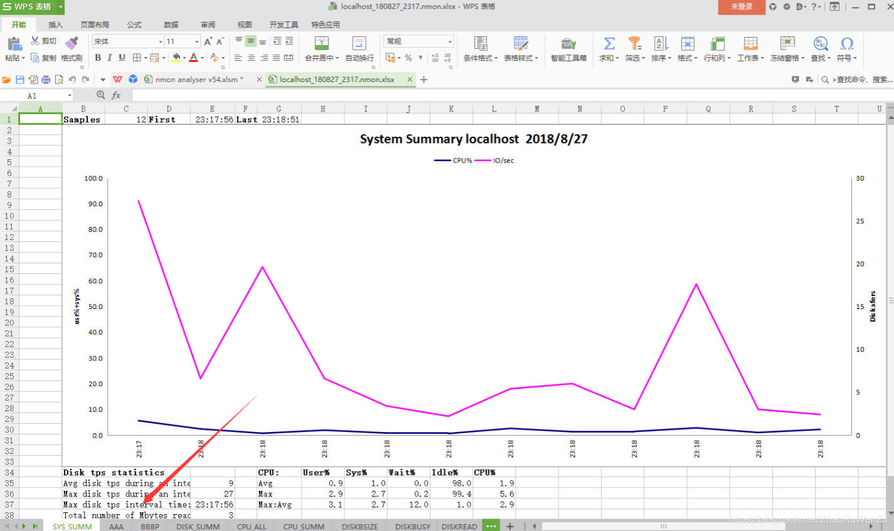Click the open folder icon in quick access
This screenshot has width=894, height=531.
click(6, 80)
